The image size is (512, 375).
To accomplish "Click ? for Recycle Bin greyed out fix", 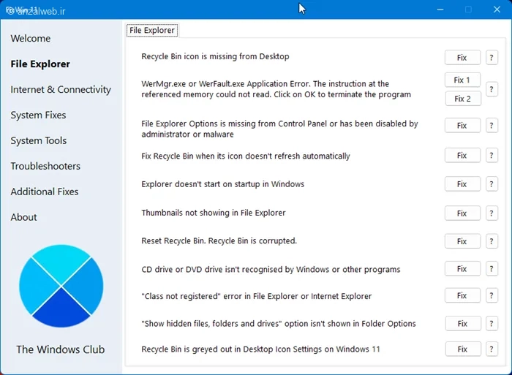I will (492, 349).
